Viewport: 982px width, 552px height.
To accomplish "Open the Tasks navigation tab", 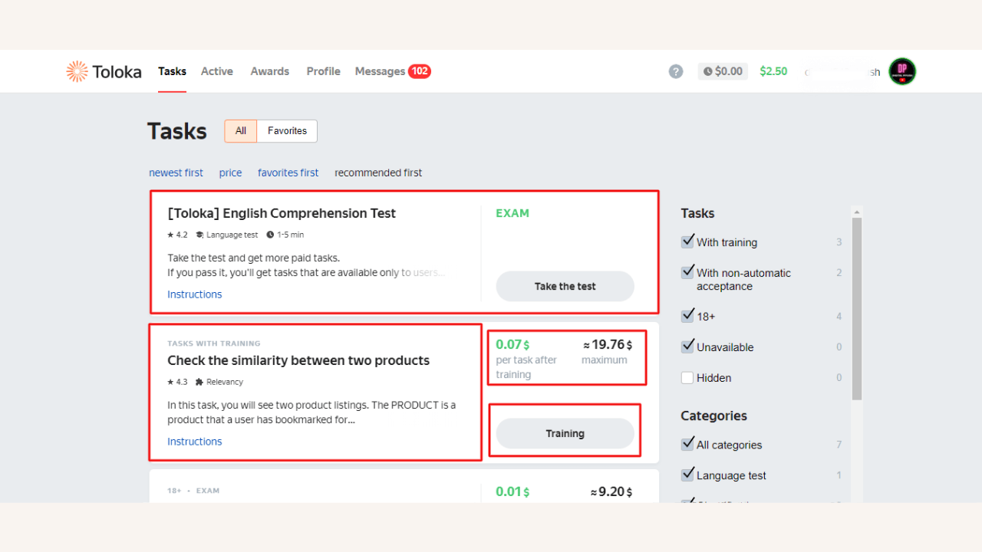I will [x=173, y=71].
